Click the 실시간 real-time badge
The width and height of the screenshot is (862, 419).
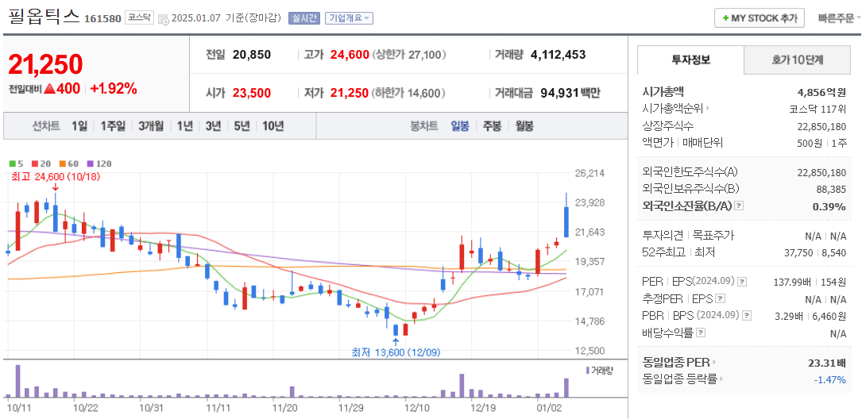tap(304, 18)
